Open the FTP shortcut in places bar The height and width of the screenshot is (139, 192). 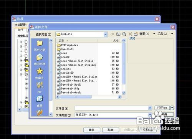coord(40,88)
